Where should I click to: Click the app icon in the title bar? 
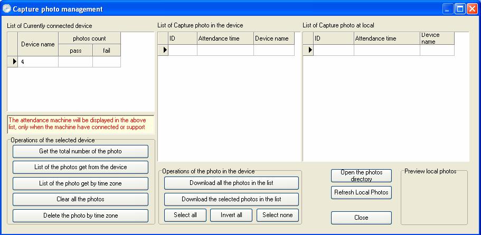(6, 8)
